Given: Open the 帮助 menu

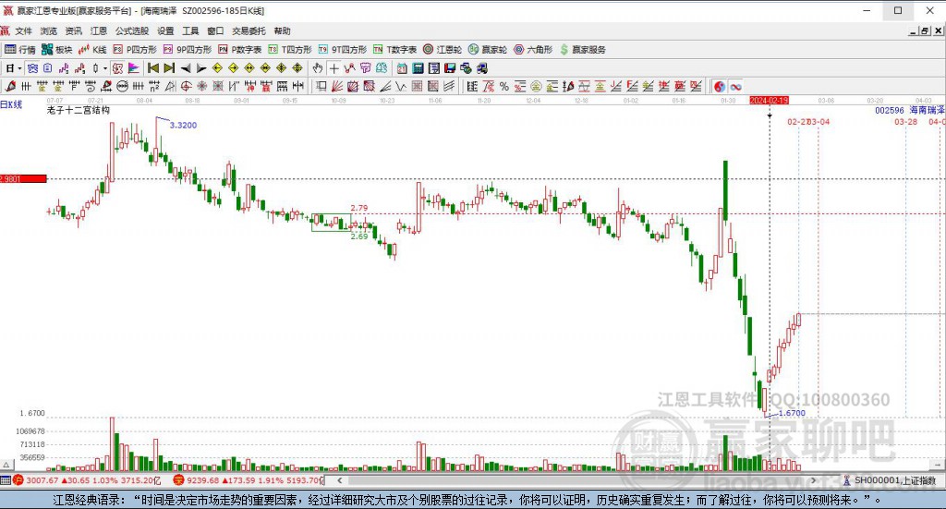Looking at the screenshot, I should coord(282,30).
